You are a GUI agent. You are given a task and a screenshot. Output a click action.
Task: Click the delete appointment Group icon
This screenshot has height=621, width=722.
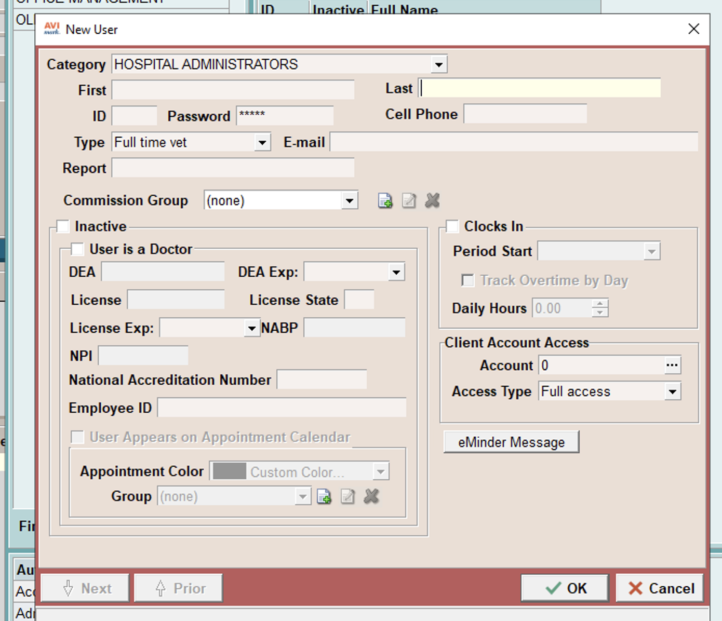tap(371, 496)
